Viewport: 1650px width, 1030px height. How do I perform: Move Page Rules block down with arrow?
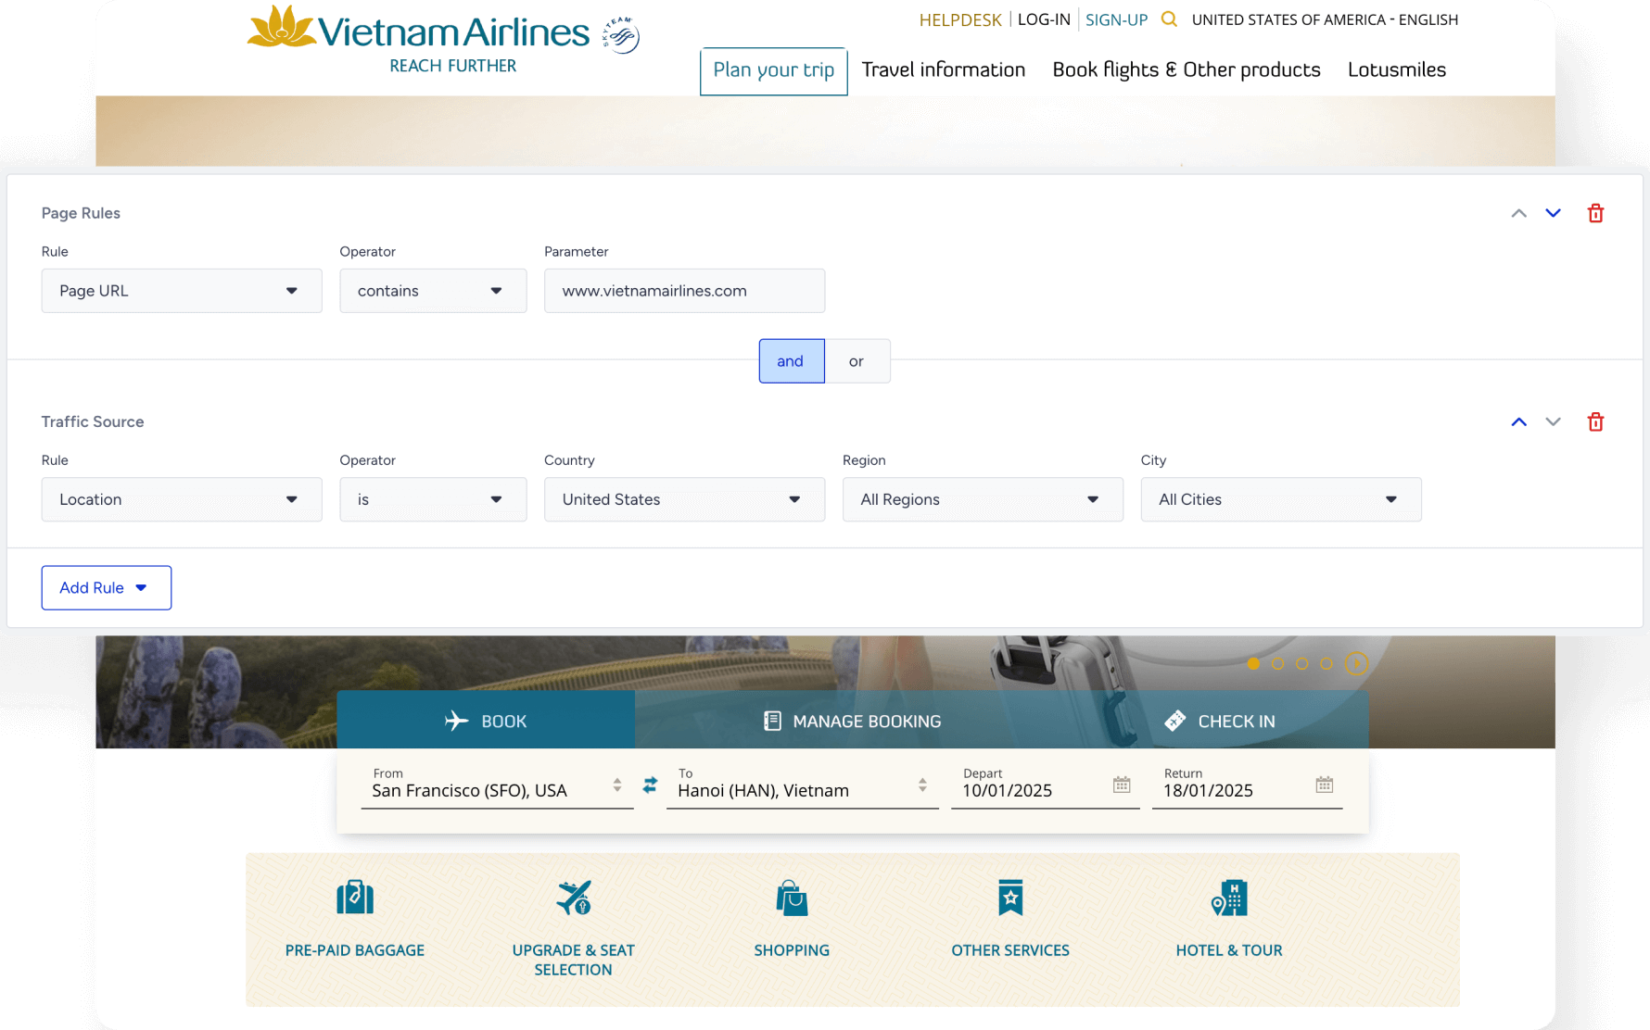pyautogui.click(x=1553, y=213)
